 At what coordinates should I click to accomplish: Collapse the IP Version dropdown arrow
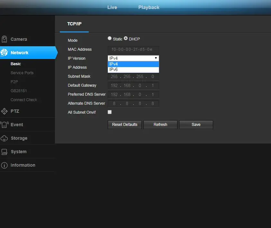pyautogui.click(x=156, y=58)
